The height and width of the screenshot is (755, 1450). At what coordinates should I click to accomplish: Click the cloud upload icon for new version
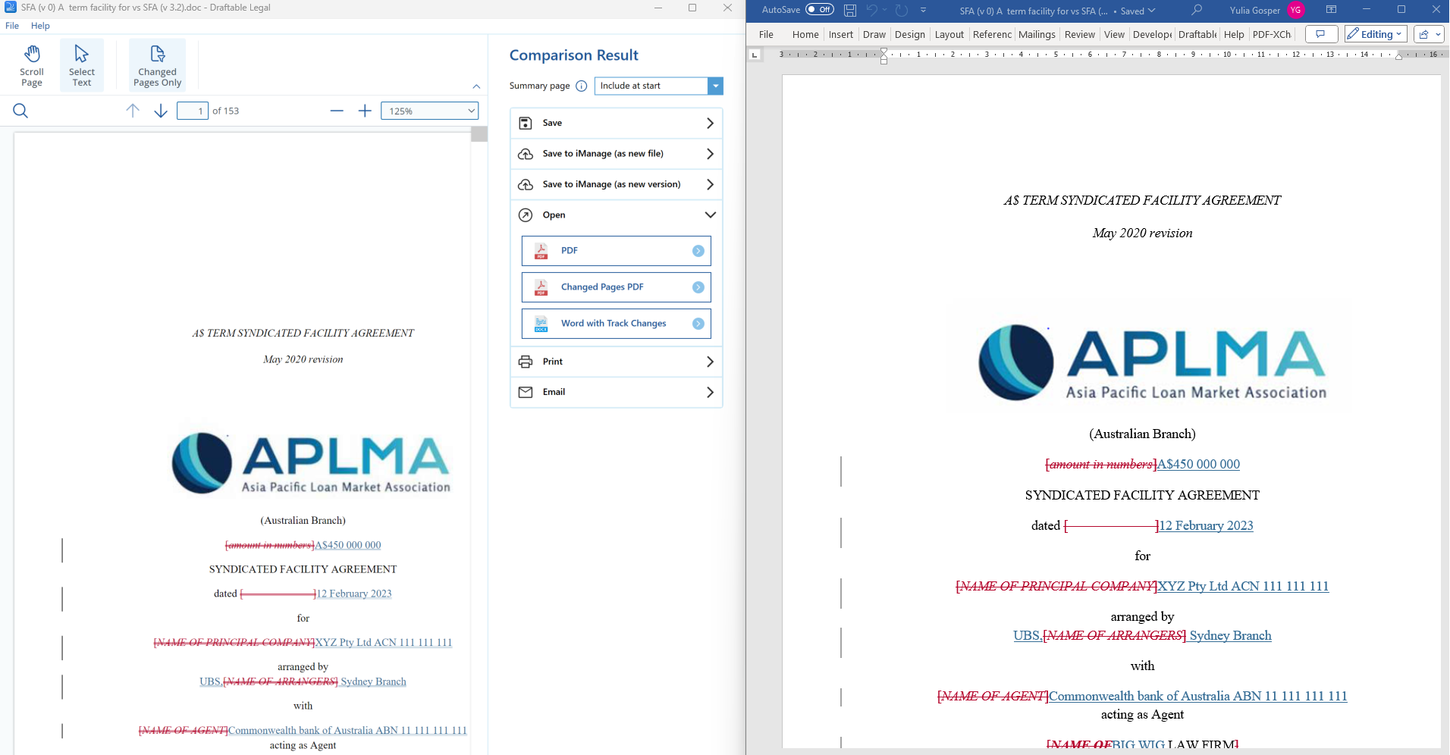[526, 184]
